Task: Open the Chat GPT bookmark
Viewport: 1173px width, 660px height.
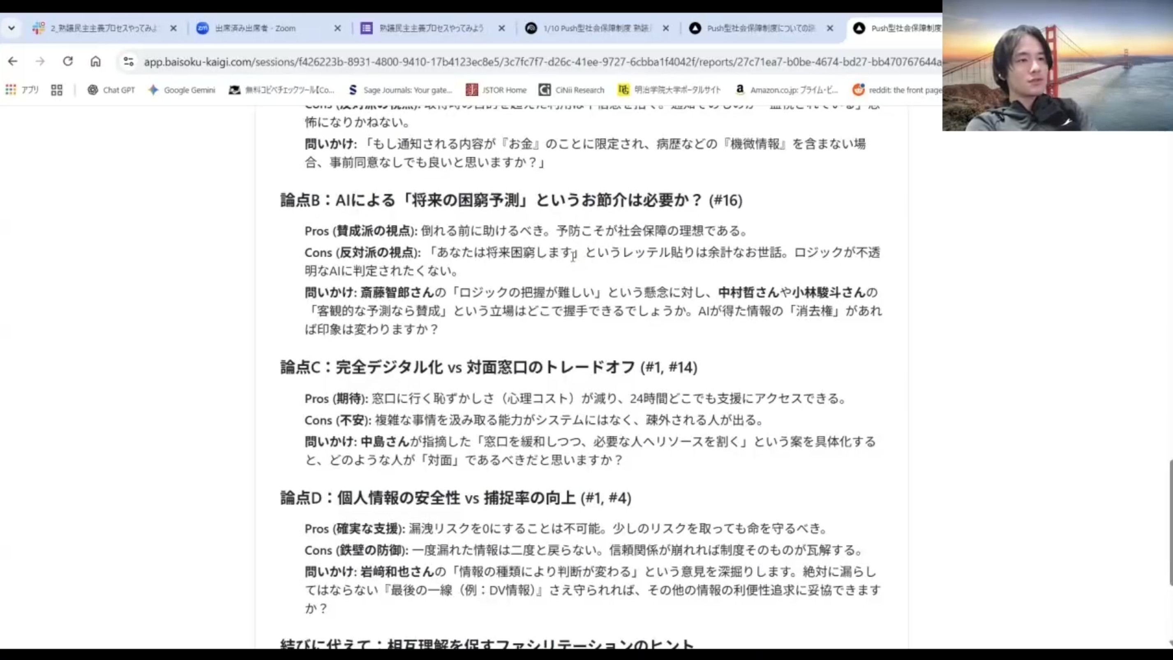Action: click(x=111, y=90)
